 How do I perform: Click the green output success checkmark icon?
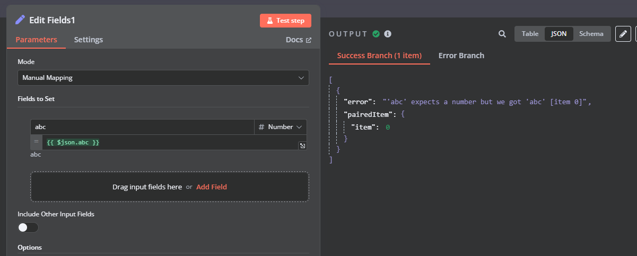[376, 34]
